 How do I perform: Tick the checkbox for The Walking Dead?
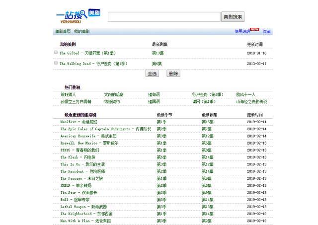(56, 63)
